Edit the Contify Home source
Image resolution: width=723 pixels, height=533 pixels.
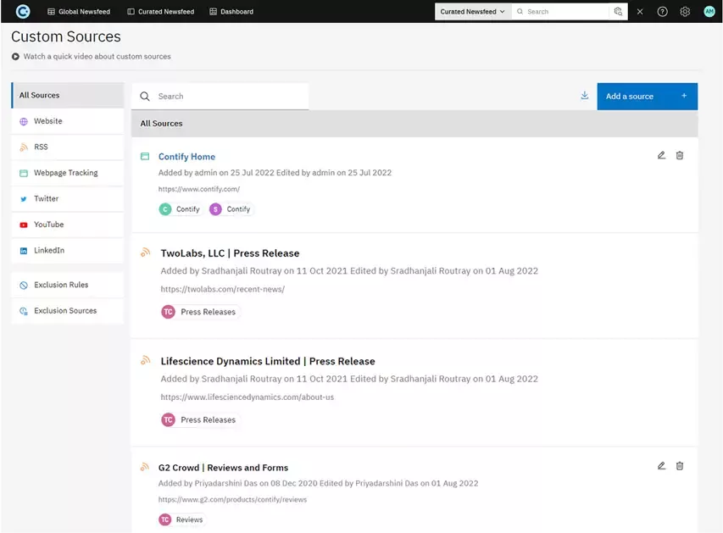(x=661, y=155)
